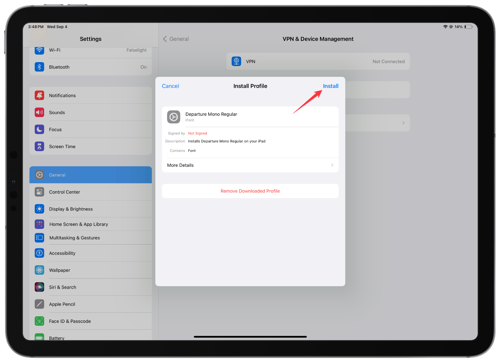
Task: Tap the VPN & Device Management title
Action: 318,39
